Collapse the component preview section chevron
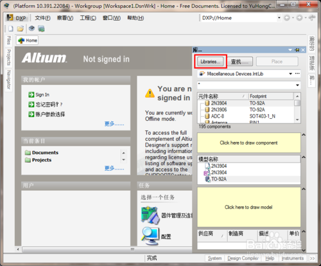This screenshot has height=266, width=321. tap(304, 135)
